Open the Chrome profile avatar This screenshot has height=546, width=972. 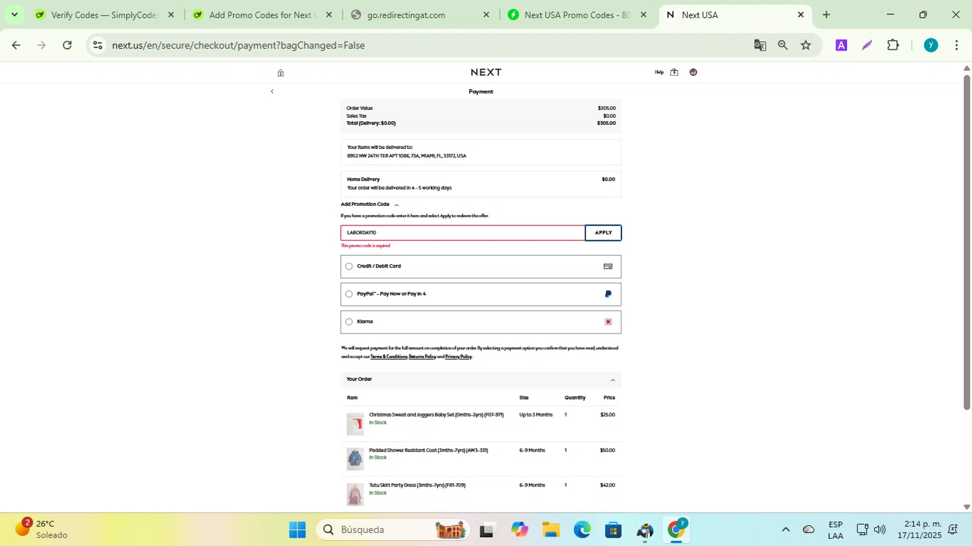pyautogui.click(x=931, y=45)
